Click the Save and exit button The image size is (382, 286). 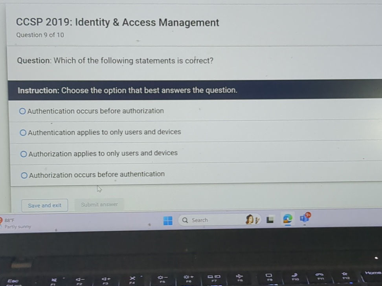coord(44,205)
